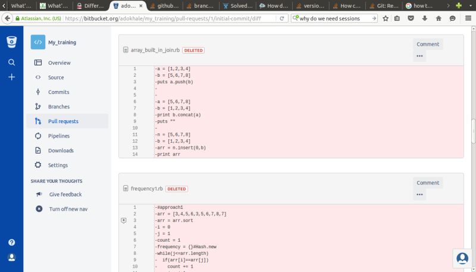The height and width of the screenshot is (272, 476).
Task: Click the My_training repository avatar
Action: 38,42
